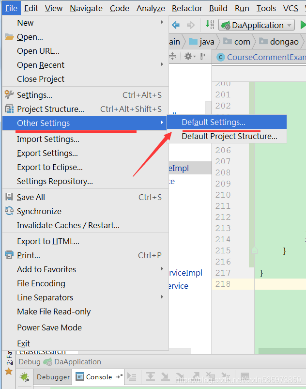Click the Favorites star sidebar icon
The height and width of the screenshot is (389, 306).
tap(9, 372)
